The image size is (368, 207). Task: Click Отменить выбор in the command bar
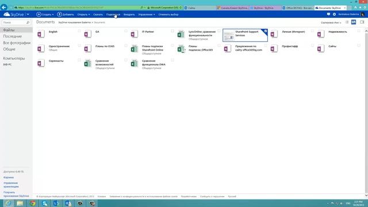[x=168, y=14]
